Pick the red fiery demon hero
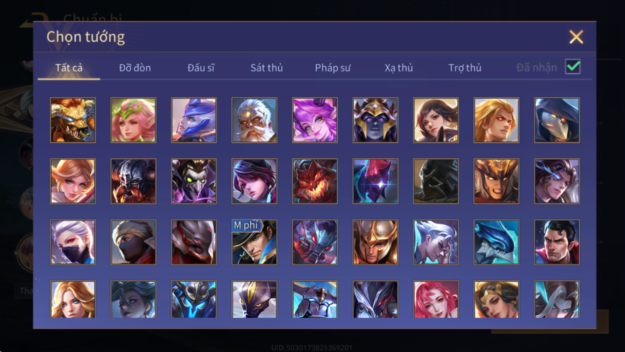Viewport: 625px width, 352px height. click(x=315, y=181)
